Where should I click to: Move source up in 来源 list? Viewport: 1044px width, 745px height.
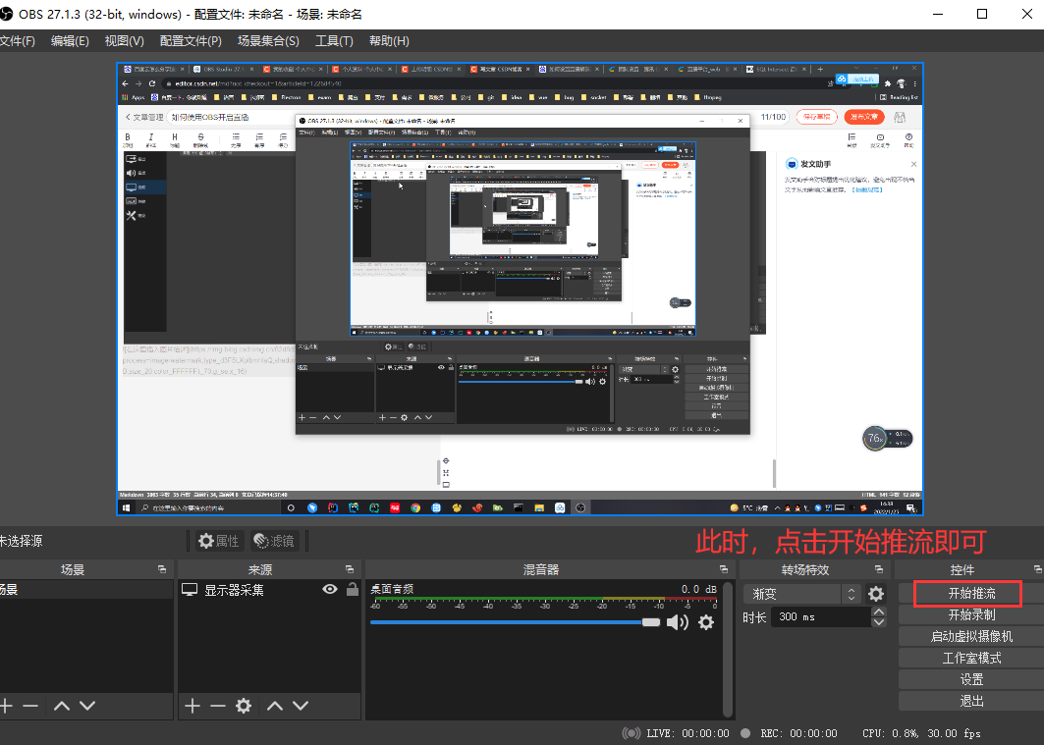pyautogui.click(x=275, y=706)
